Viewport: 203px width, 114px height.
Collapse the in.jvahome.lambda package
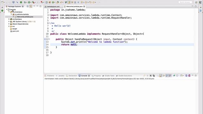[11, 14]
